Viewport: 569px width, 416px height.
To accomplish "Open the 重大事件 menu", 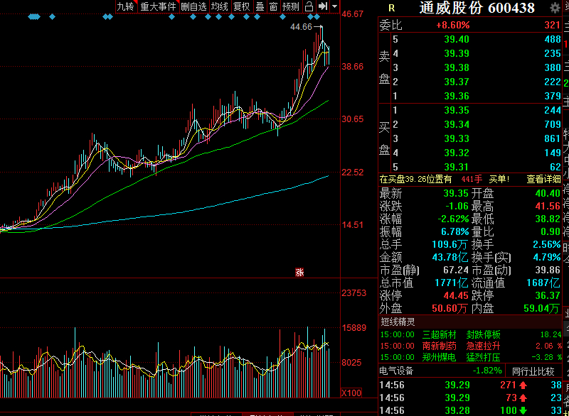I will (x=158, y=6).
